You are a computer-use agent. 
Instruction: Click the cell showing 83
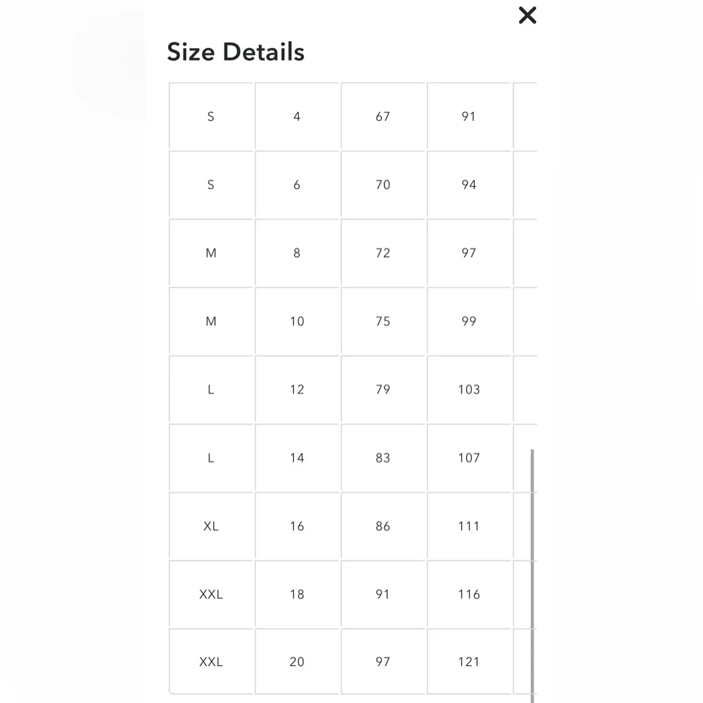[x=383, y=458]
